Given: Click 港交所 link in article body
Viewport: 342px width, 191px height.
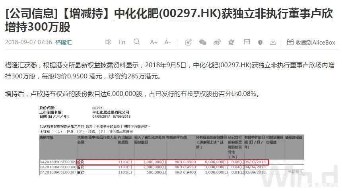Looking at the screenshot, I should click(x=66, y=65).
